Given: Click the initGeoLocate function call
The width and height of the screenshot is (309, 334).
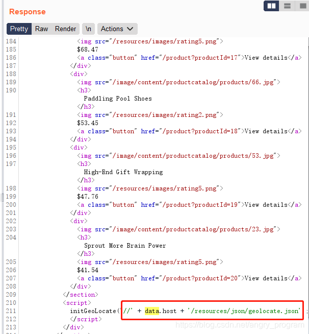Looking at the screenshot, I should [x=95, y=311].
